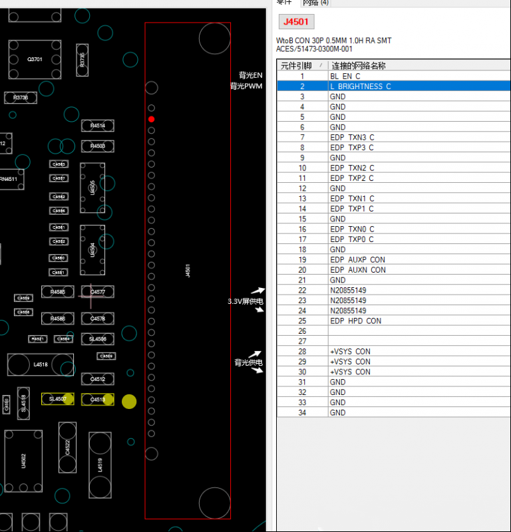Click the 背光EN annotation label
Image resolution: width=511 pixels, height=532 pixels.
click(x=251, y=75)
